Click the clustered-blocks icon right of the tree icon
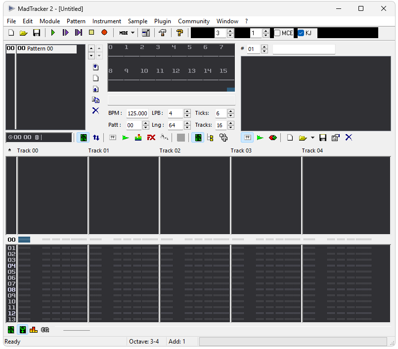 point(223,138)
